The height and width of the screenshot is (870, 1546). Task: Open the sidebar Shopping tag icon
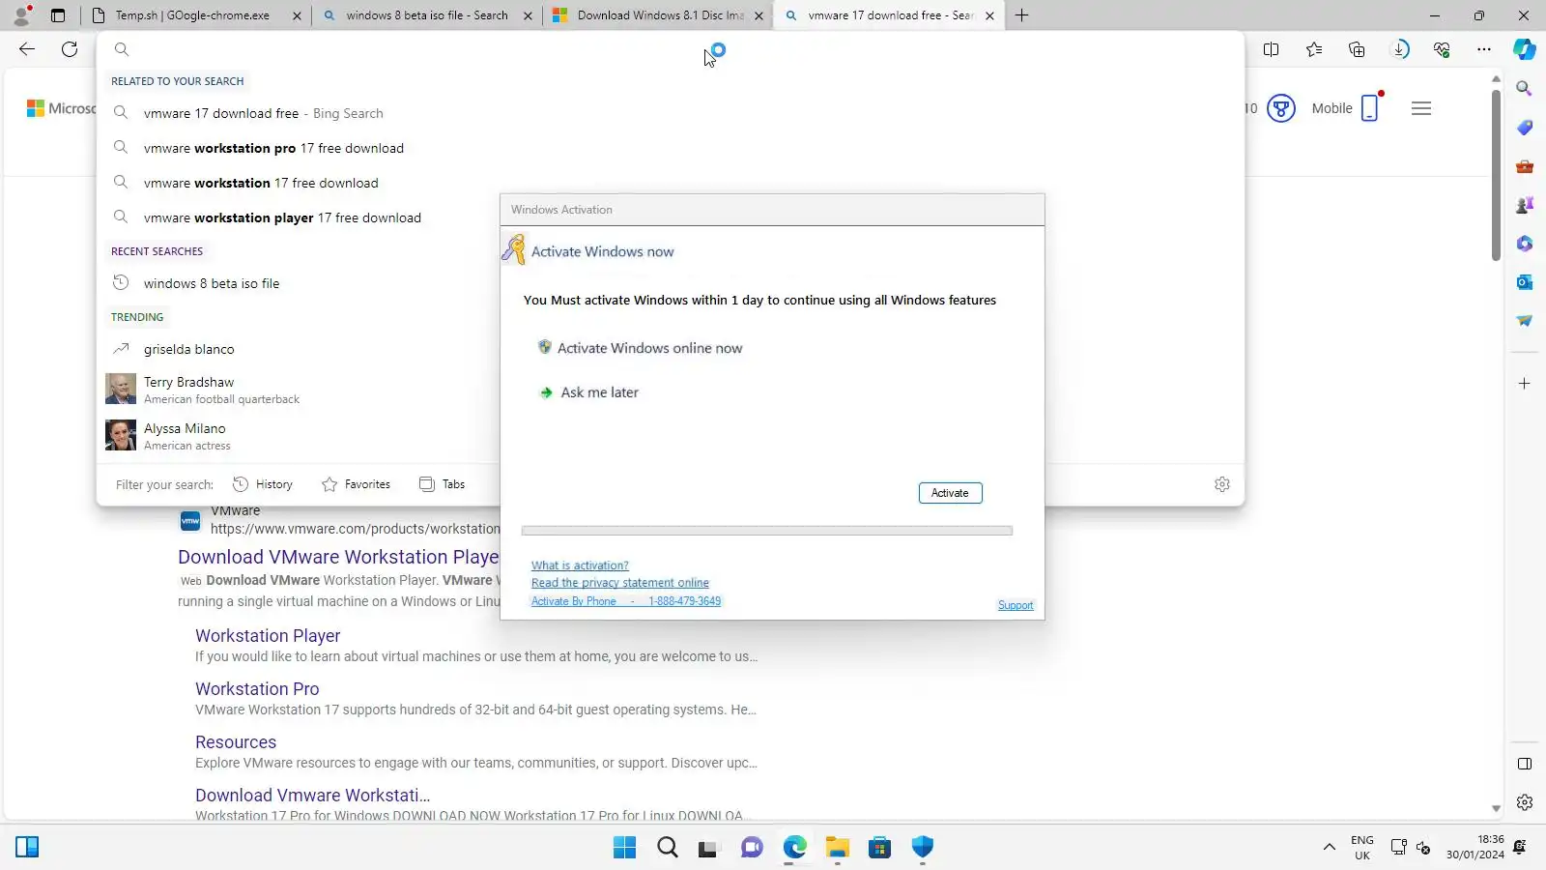[1525, 128]
